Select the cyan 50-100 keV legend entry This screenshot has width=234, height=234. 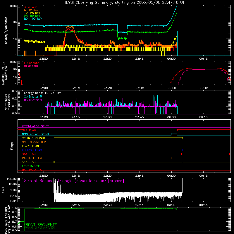(x=33, y=19)
